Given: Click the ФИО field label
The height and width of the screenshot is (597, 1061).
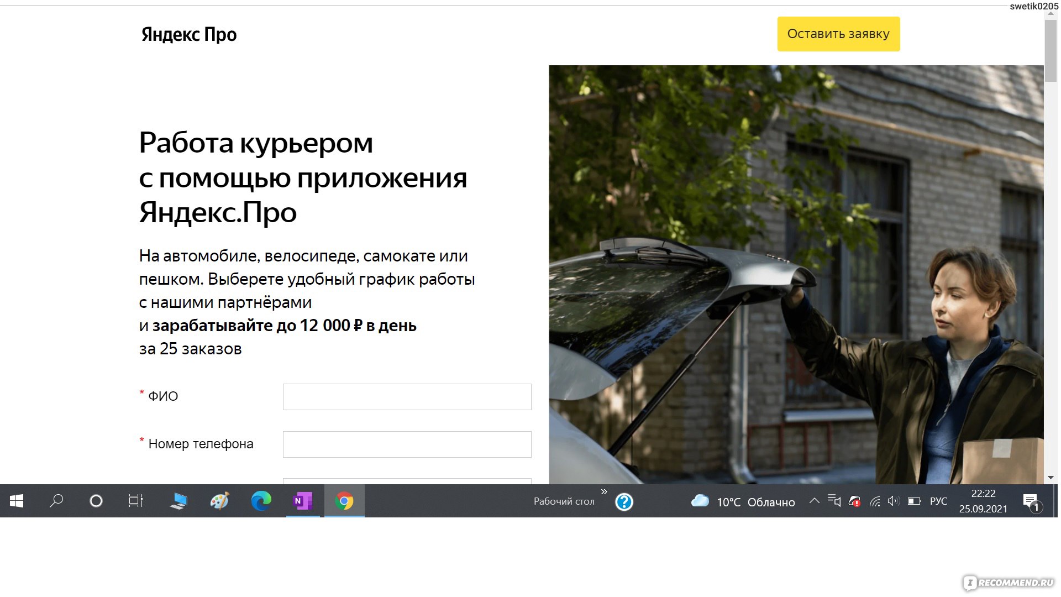Looking at the screenshot, I should pos(163,396).
